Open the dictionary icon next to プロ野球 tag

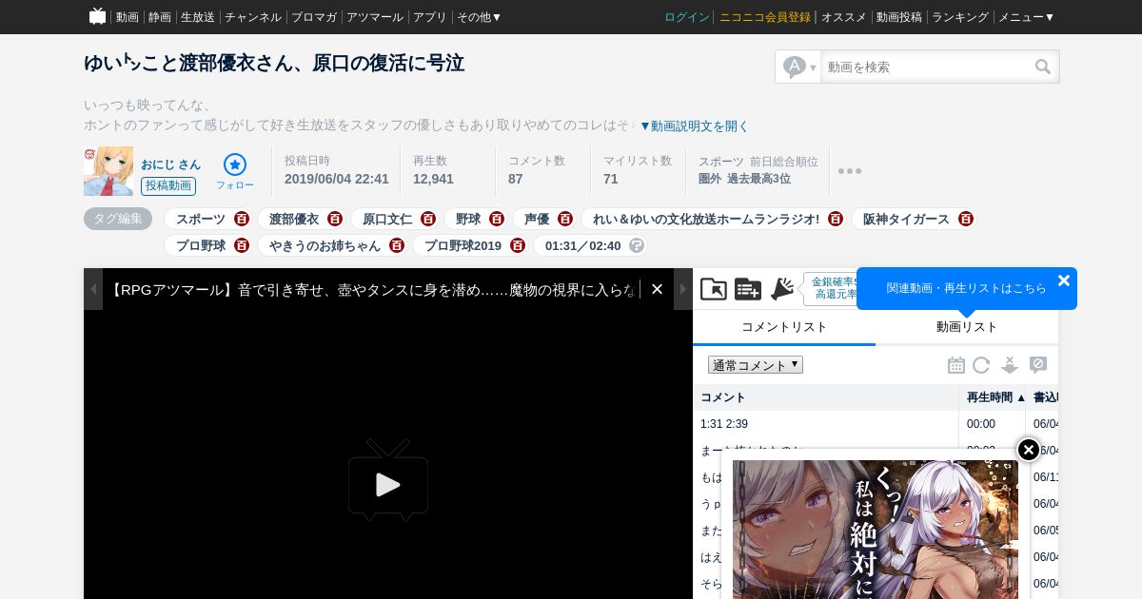(242, 245)
